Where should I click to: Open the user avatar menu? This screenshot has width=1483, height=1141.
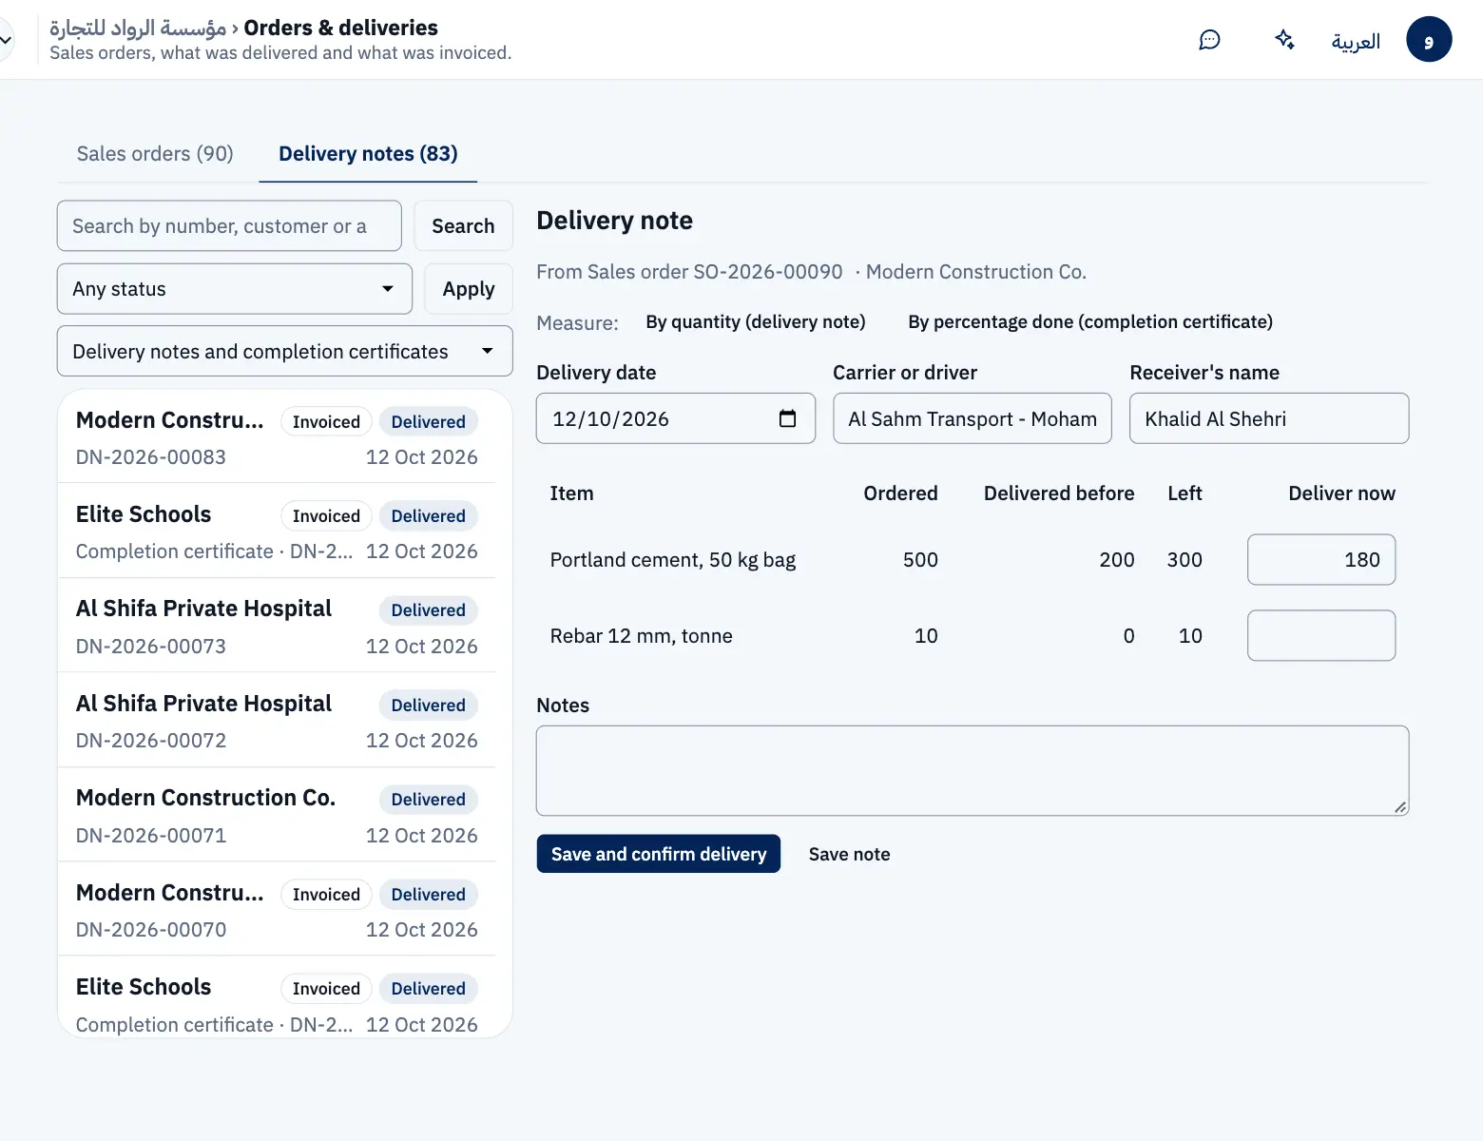click(x=1429, y=40)
